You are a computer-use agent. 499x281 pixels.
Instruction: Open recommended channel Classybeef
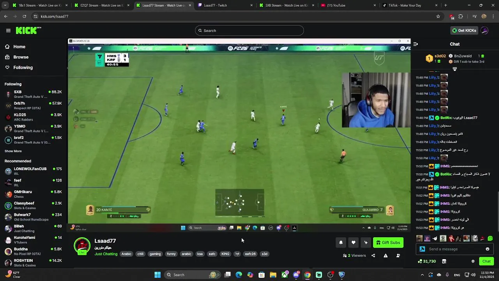point(34,205)
